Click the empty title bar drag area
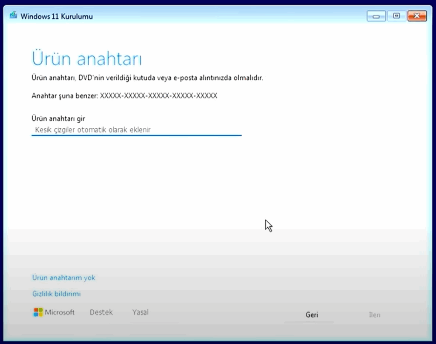This screenshot has height=344, width=436. 230,16
